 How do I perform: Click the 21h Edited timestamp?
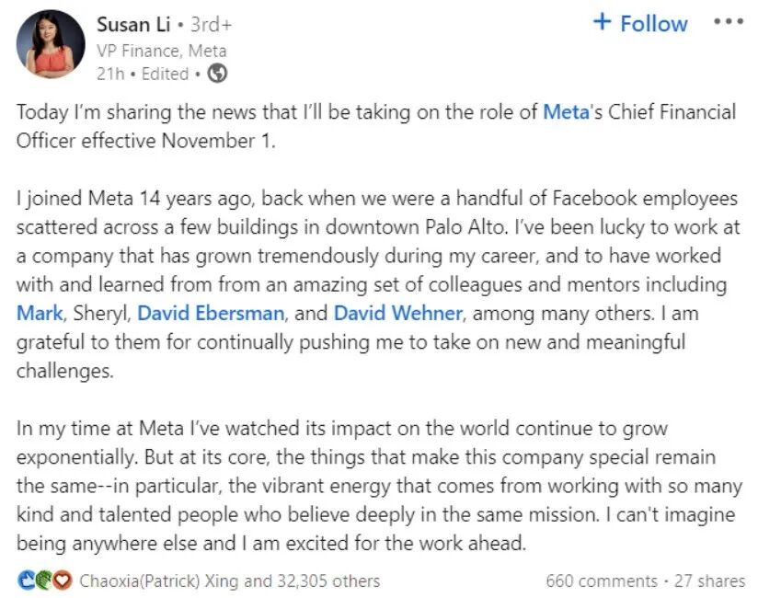pyautogui.click(x=143, y=74)
